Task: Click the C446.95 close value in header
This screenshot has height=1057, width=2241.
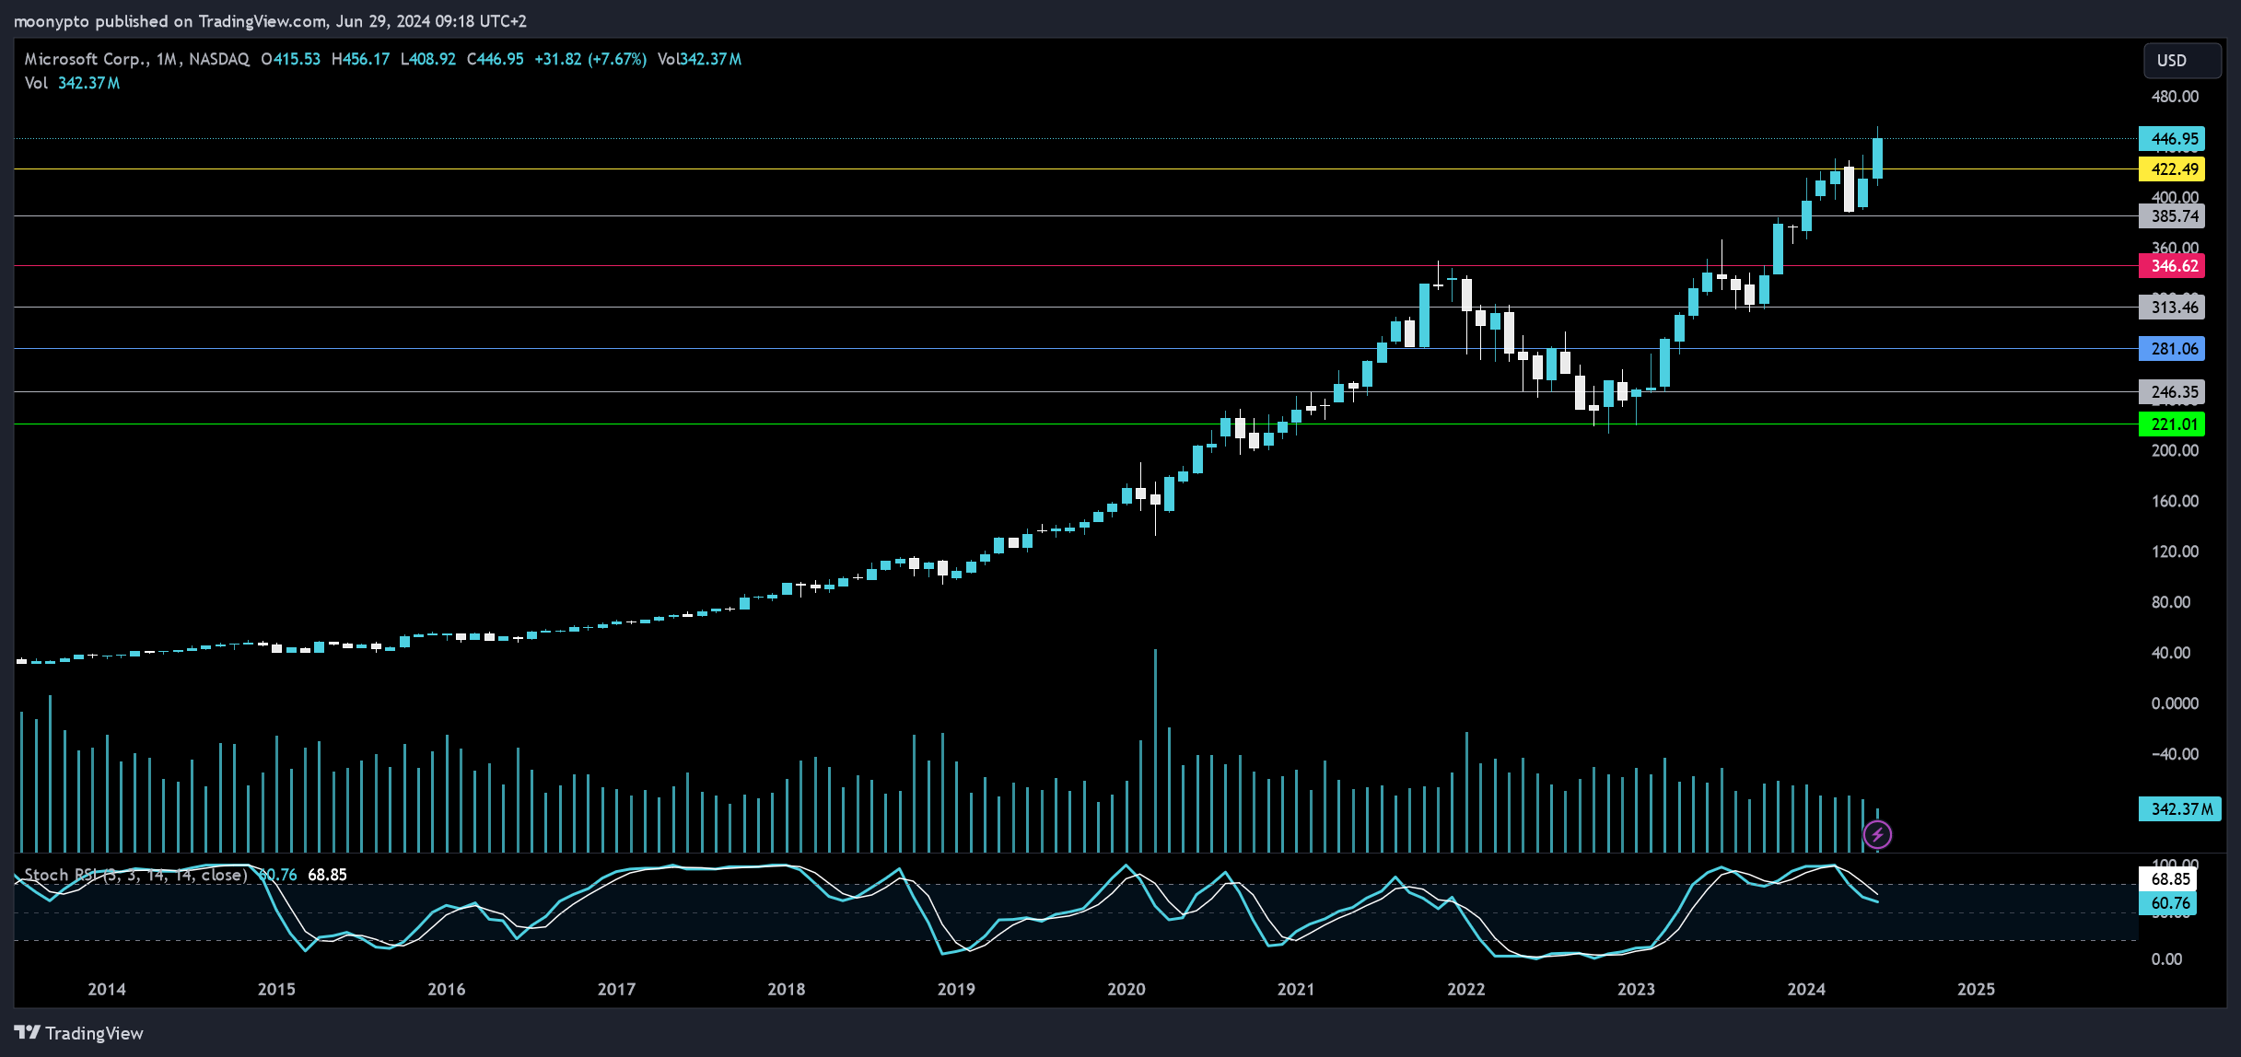Action: 495,59
